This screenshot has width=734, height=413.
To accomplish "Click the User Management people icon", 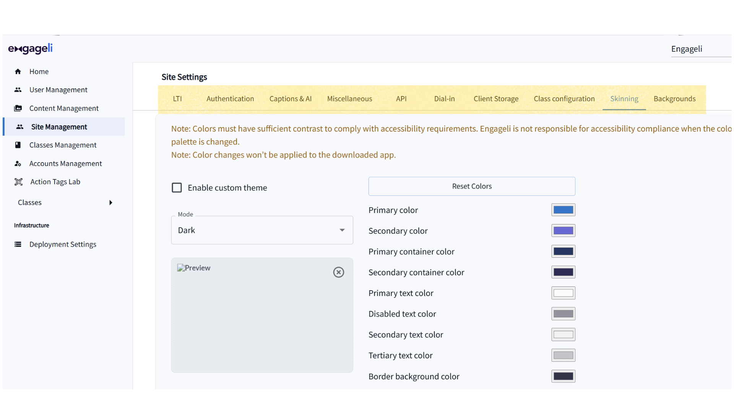I will 18,90.
